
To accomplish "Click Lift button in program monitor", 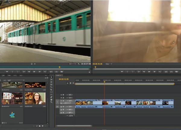I will click(x=166, y=72).
